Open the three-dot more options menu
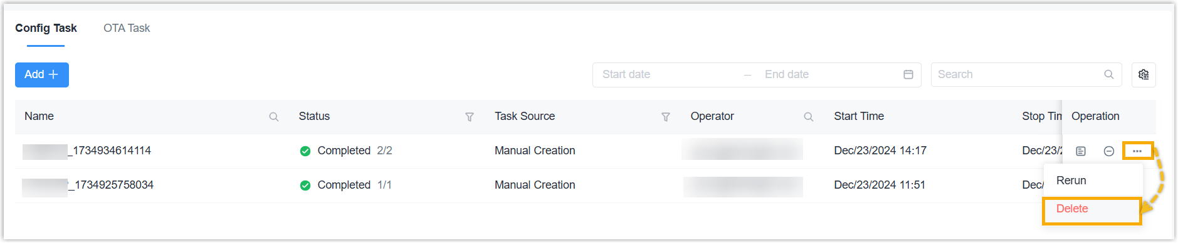This screenshot has height=243, width=1178. (x=1137, y=151)
